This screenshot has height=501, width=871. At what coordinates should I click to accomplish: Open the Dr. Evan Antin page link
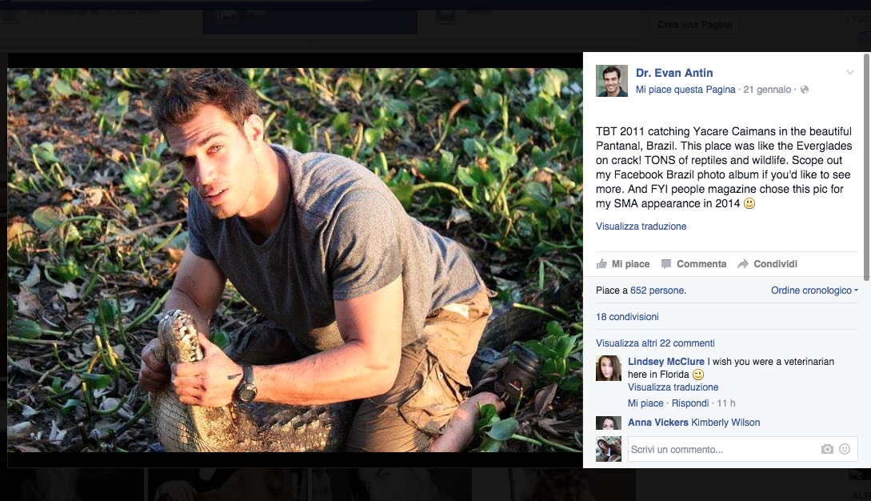click(x=674, y=73)
